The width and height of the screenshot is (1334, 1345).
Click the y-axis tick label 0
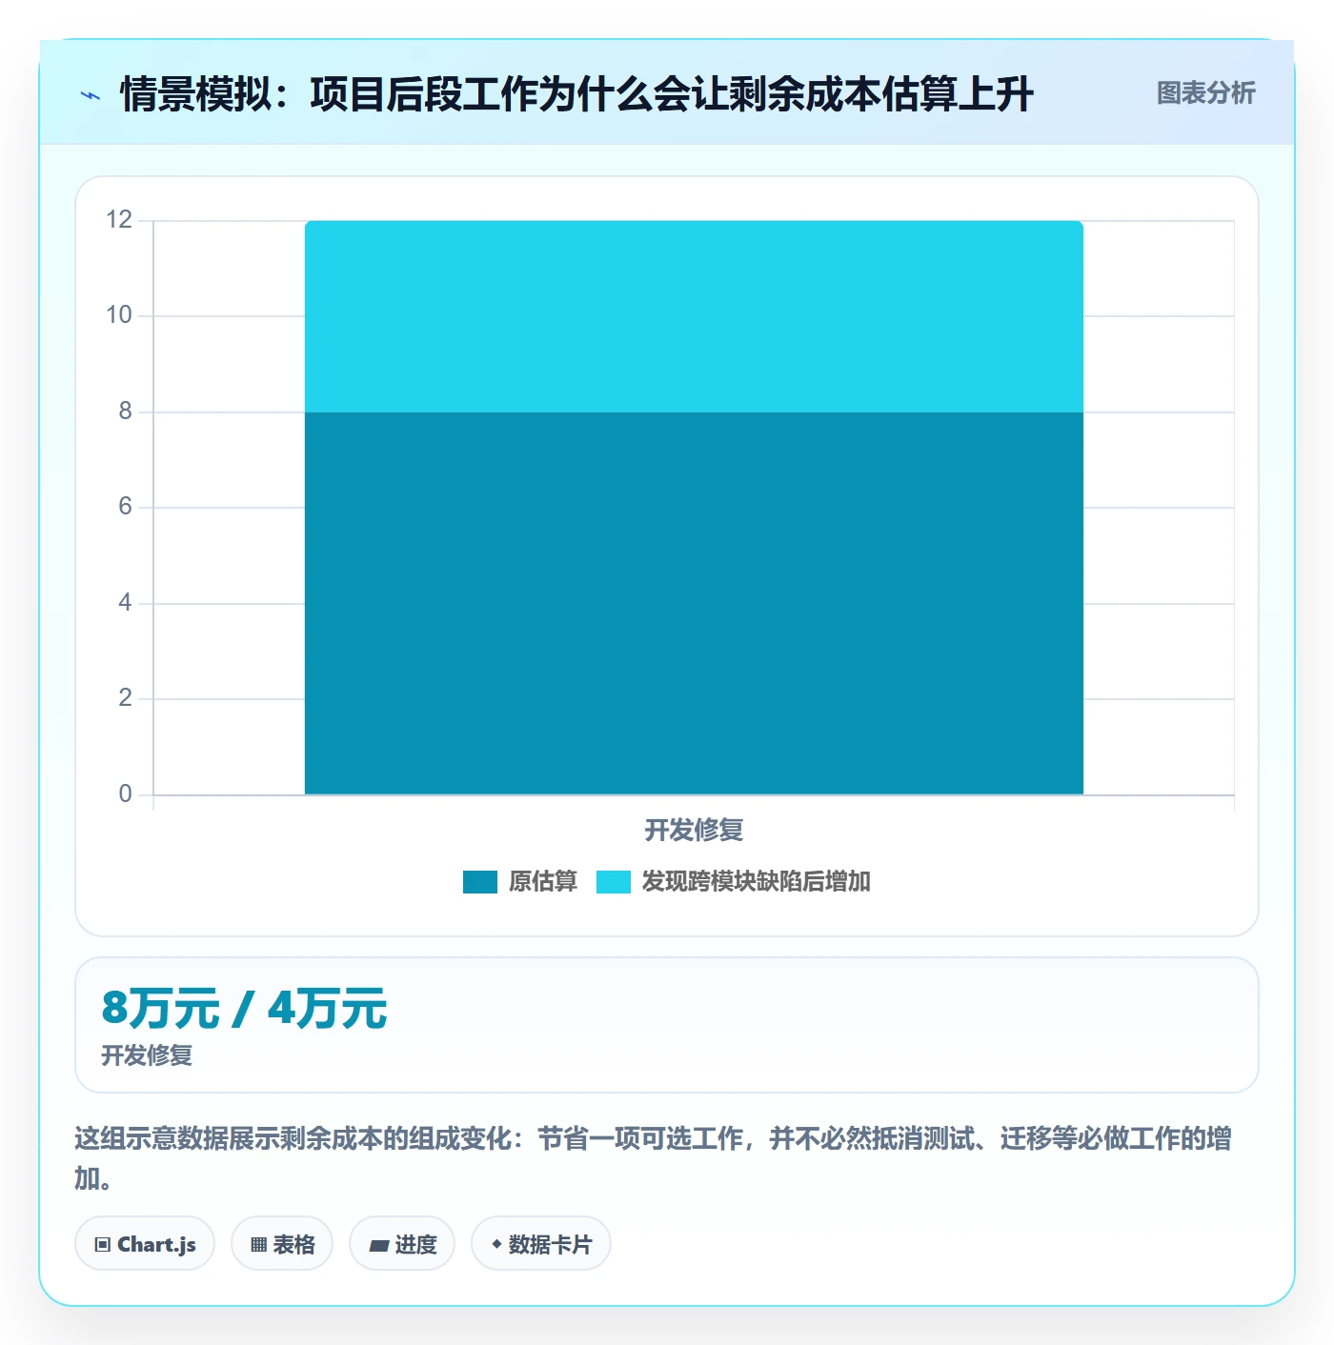tap(125, 794)
